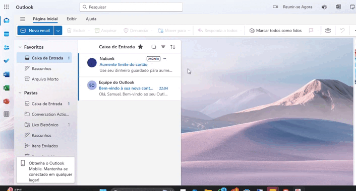Click the Pesquisar search field
Viewport: 356px width, 191px height.
tap(131, 7)
